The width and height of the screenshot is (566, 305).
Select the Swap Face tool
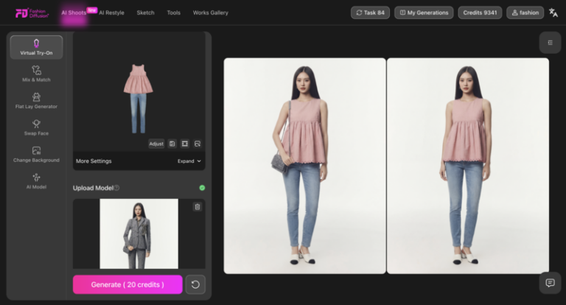coord(36,127)
